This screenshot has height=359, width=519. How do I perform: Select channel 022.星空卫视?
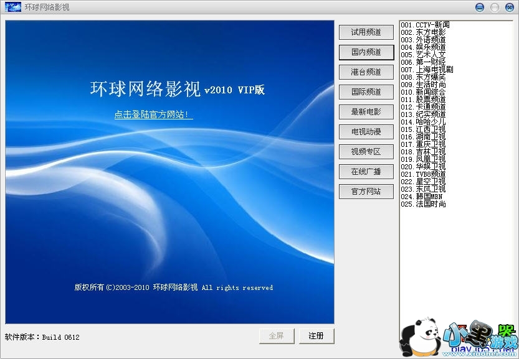(423, 182)
